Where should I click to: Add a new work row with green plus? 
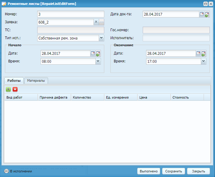coord(8,89)
